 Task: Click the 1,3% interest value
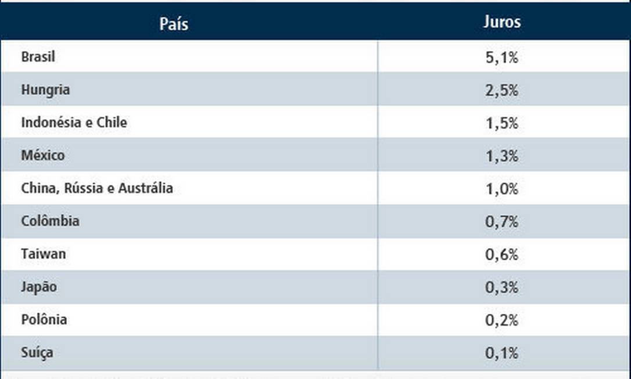502,156
